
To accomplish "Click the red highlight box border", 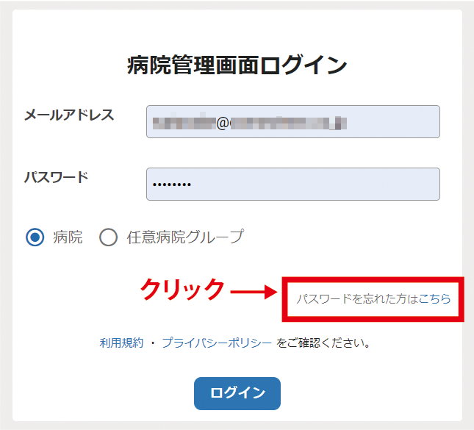I will (x=373, y=280).
